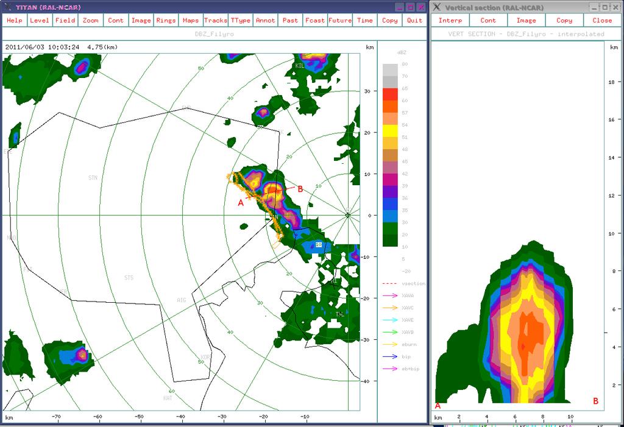This screenshot has height=427, width=624.
Task: Click Copy in Vertical section window
Action: click(x=564, y=20)
